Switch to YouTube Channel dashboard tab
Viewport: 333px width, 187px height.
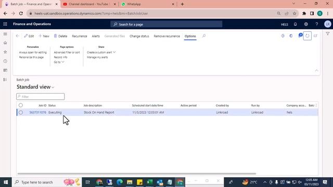tap(89, 4)
